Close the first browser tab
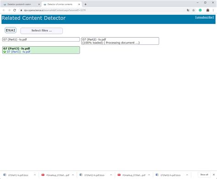 click(39, 5)
